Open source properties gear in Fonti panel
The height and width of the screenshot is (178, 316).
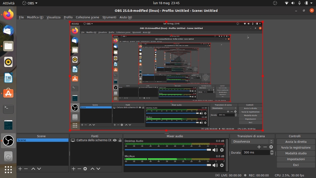[85, 169]
